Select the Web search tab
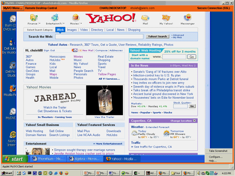 point(60,30)
